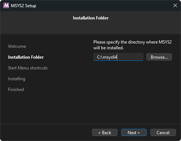181x141 pixels.
Task: Focus the C:\msys64 installation path field
Action: click(118, 57)
